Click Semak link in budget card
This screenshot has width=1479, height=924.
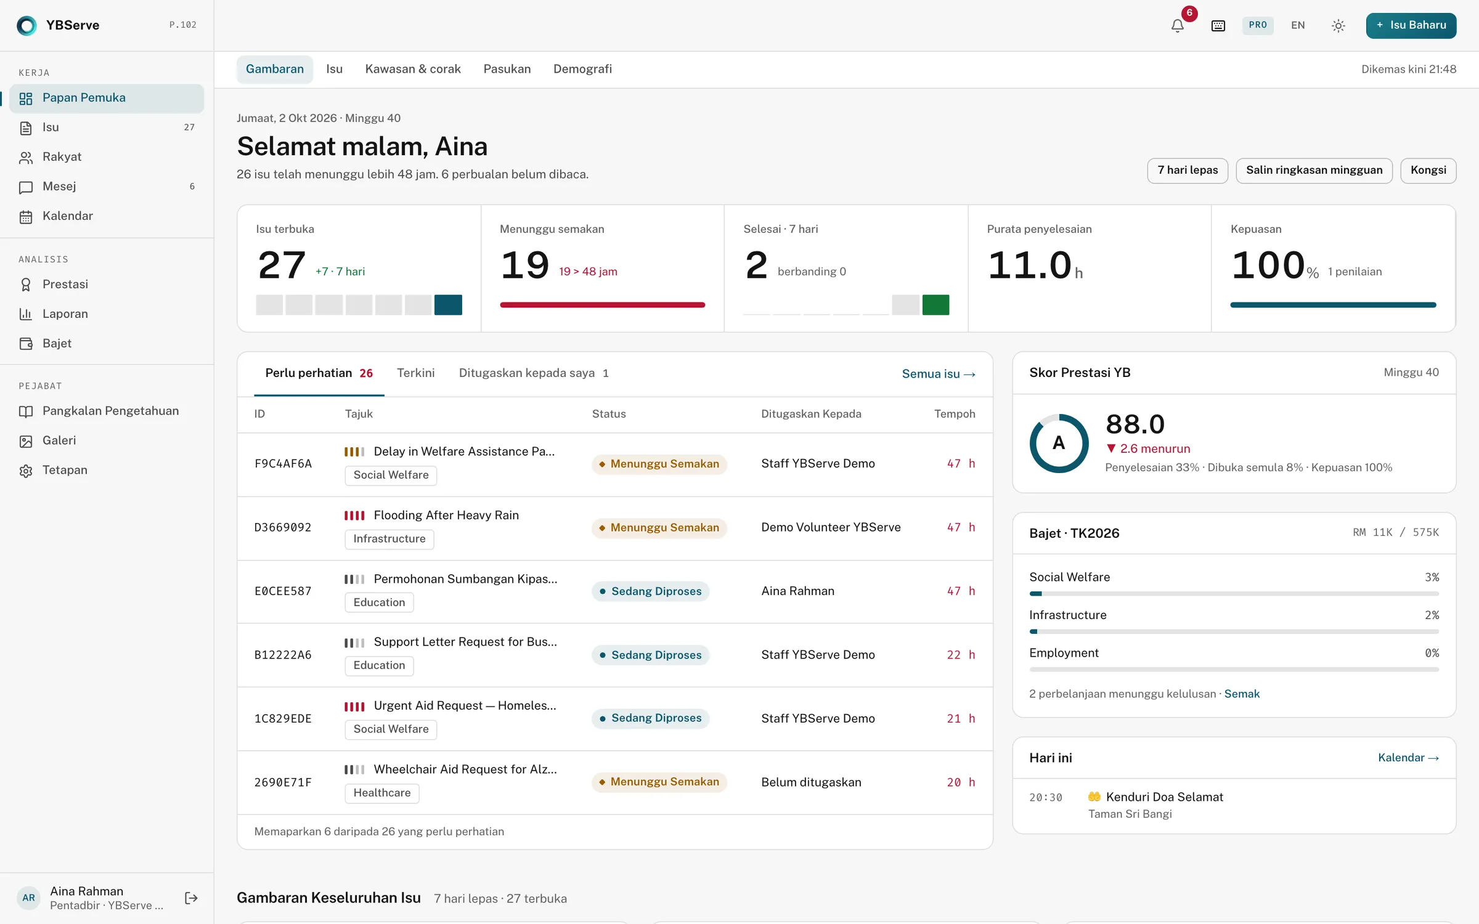[1242, 694]
